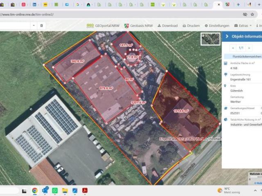Open GEOportal.NRW link
Image resolution: width=262 pixels, height=196 pixels.
tap(103, 26)
